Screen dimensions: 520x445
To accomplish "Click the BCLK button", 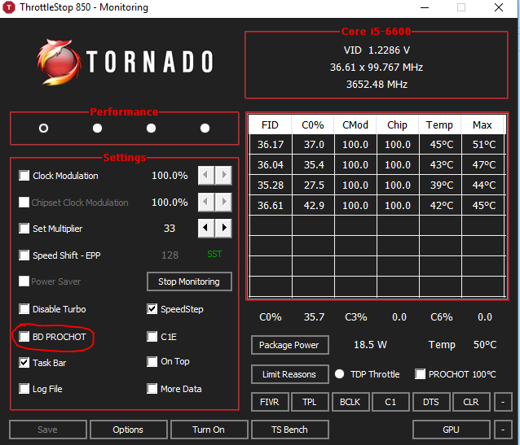I will (350, 402).
